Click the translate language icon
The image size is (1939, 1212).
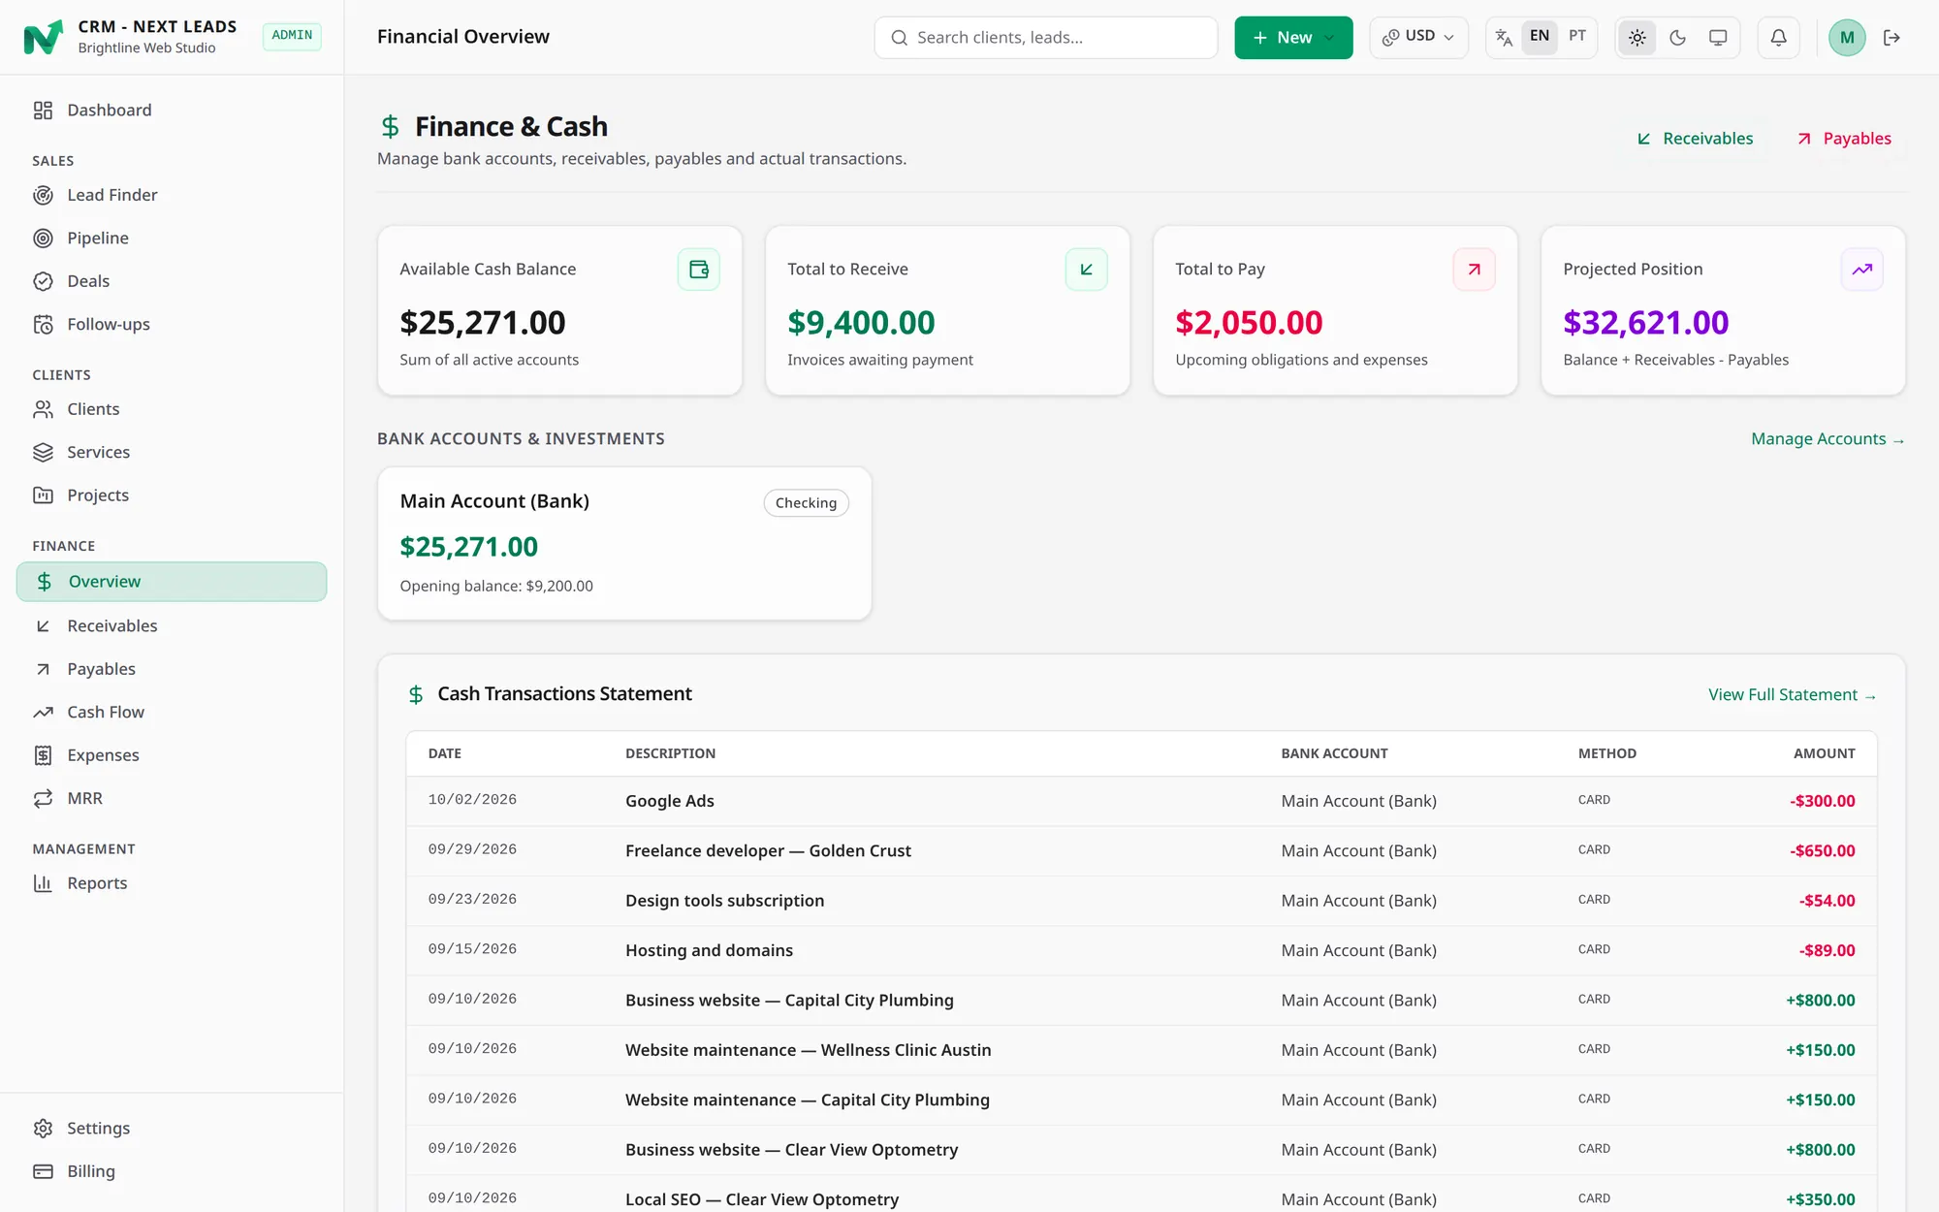click(x=1504, y=38)
